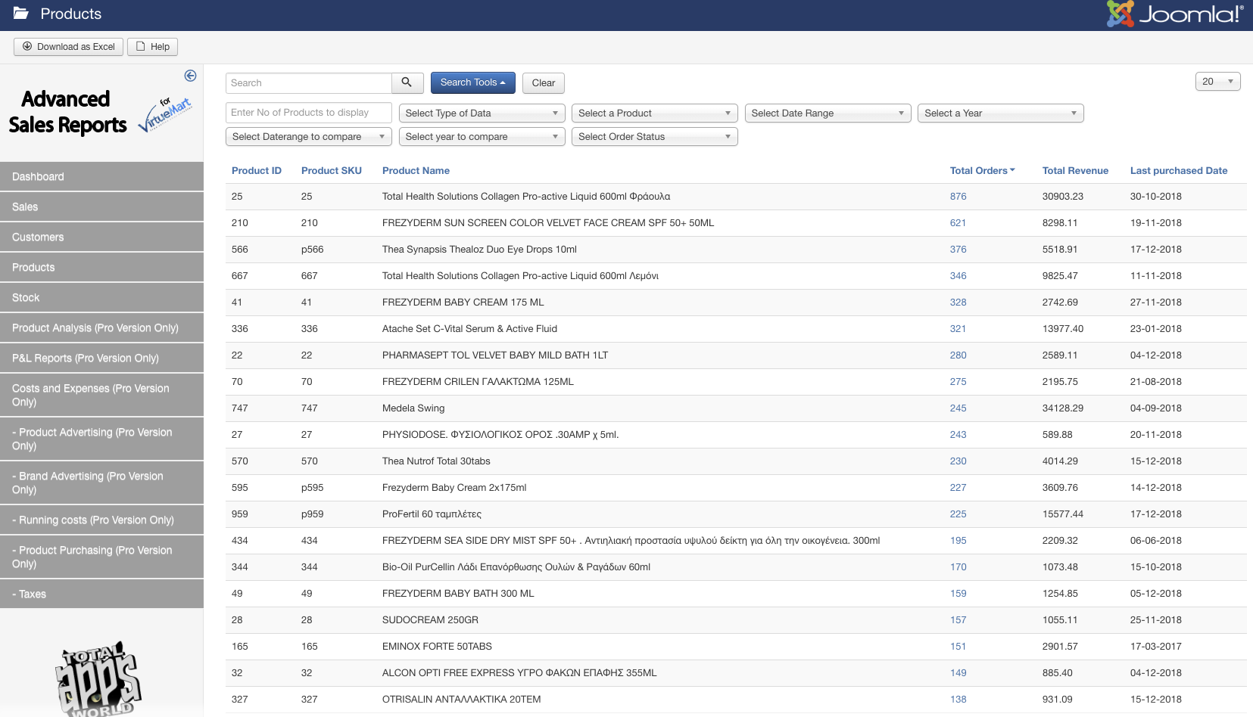Open Customers in the sidebar
The width and height of the screenshot is (1253, 717).
pyautogui.click(x=101, y=237)
